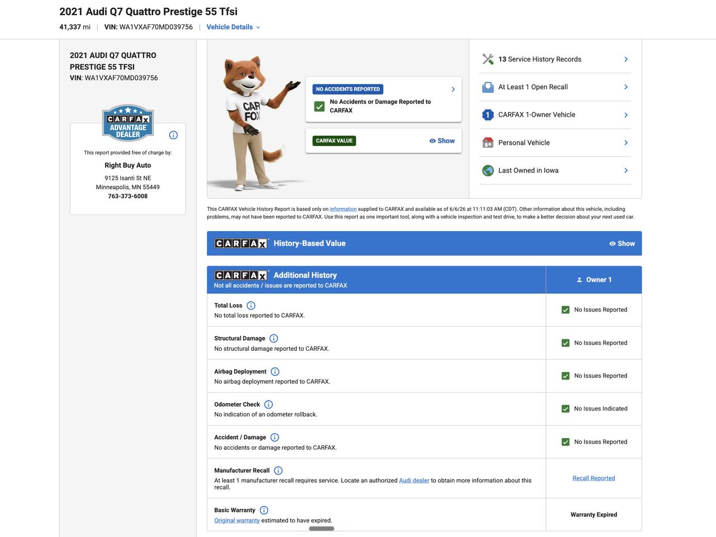716x537 pixels.
Task: Open the Original warranty link
Action: (x=237, y=520)
